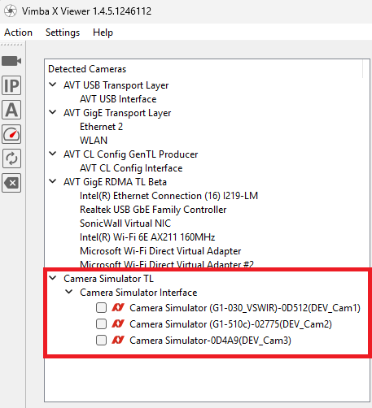Click the red logo beside DEV_Cam3
The image size is (372, 408).
[x=118, y=340]
